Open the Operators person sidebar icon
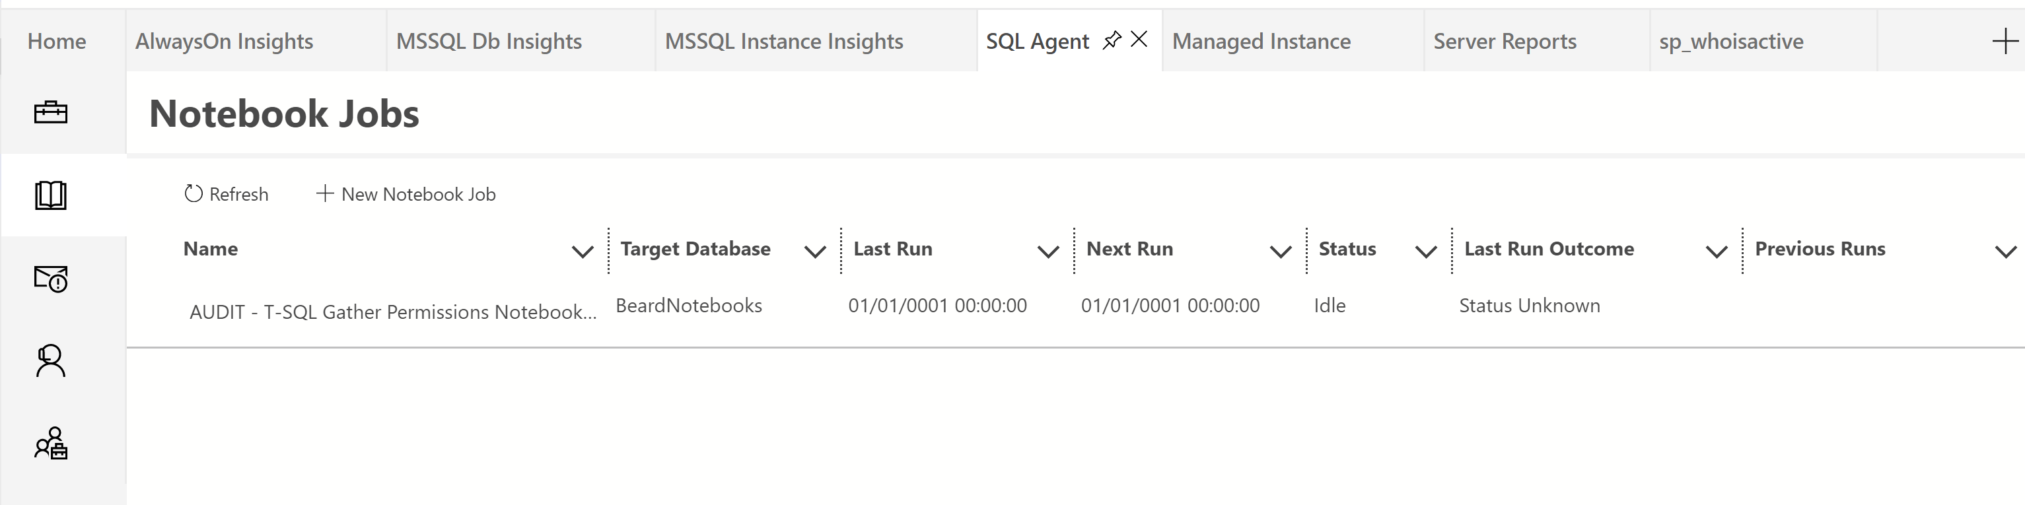The width and height of the screenshot is (2025, 505). (x=50, y=361)
